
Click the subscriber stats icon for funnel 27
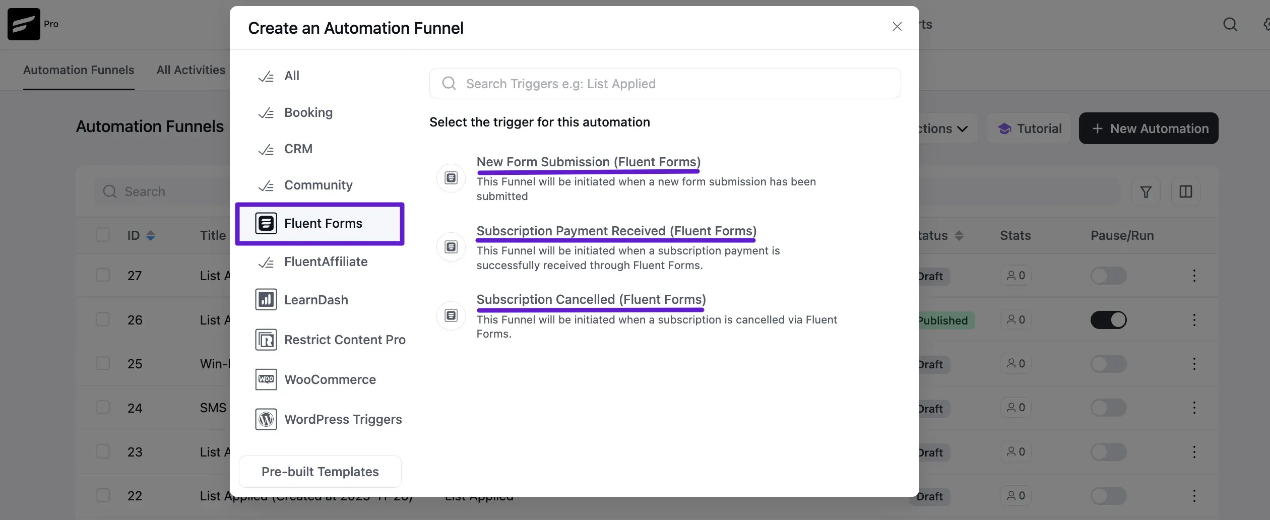[1011, 275]
